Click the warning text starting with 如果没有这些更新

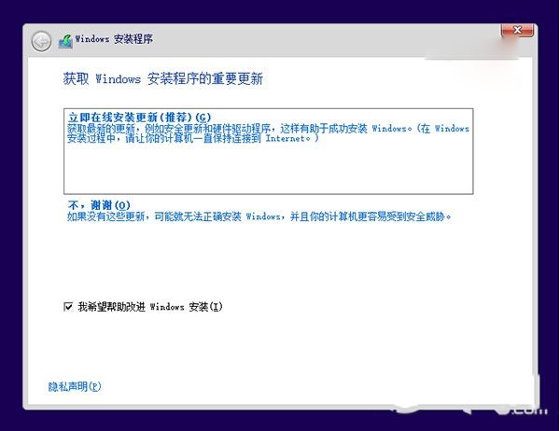tap(259, 216)
